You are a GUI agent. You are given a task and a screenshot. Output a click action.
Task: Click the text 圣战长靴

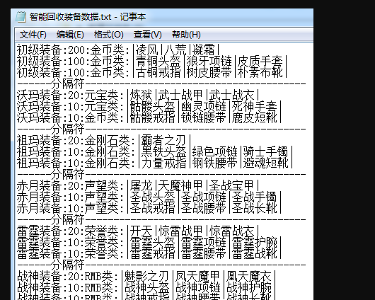(255, 208)
